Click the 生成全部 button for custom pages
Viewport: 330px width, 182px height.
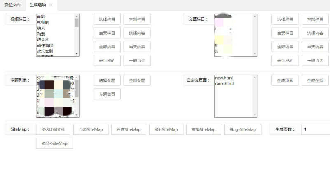click(315, 81)
